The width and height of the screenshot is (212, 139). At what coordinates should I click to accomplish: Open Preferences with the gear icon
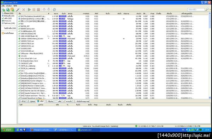coord(54,10)
